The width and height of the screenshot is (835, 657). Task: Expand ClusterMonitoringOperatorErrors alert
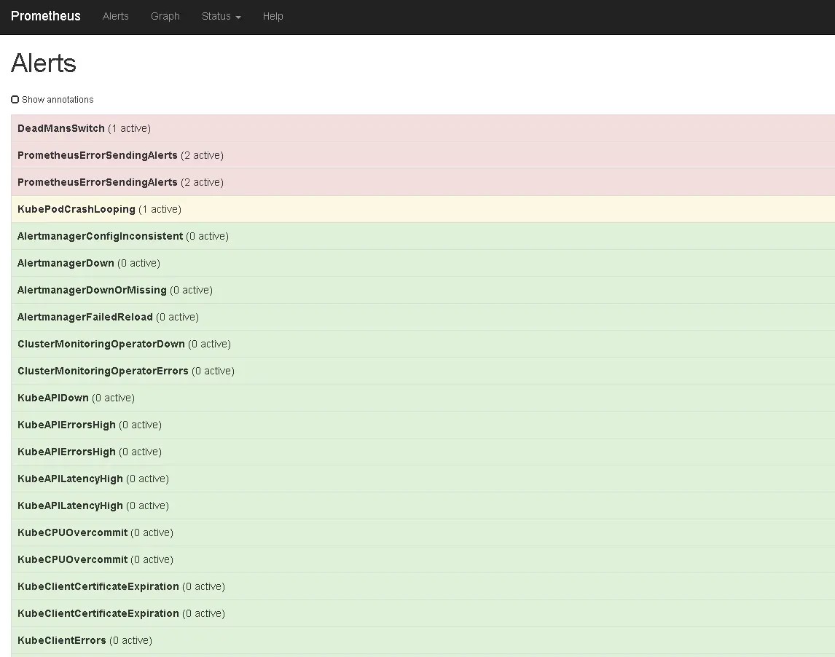[103, 371]
